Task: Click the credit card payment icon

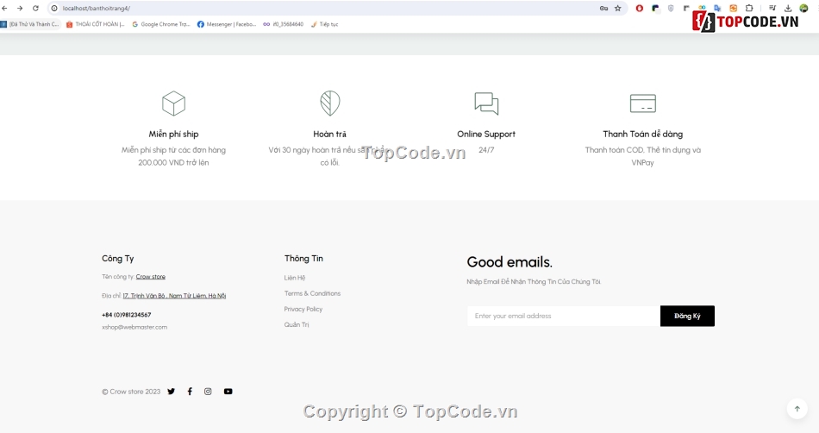Action: pyautogui.click(x=643, y=104)
